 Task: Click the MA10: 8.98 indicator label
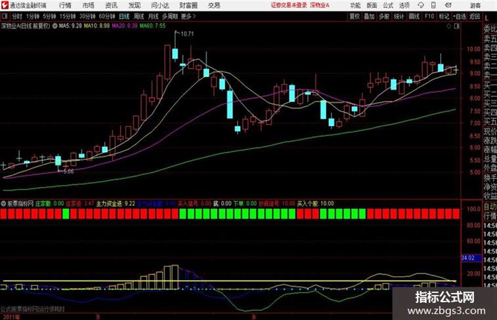point(97,26)
